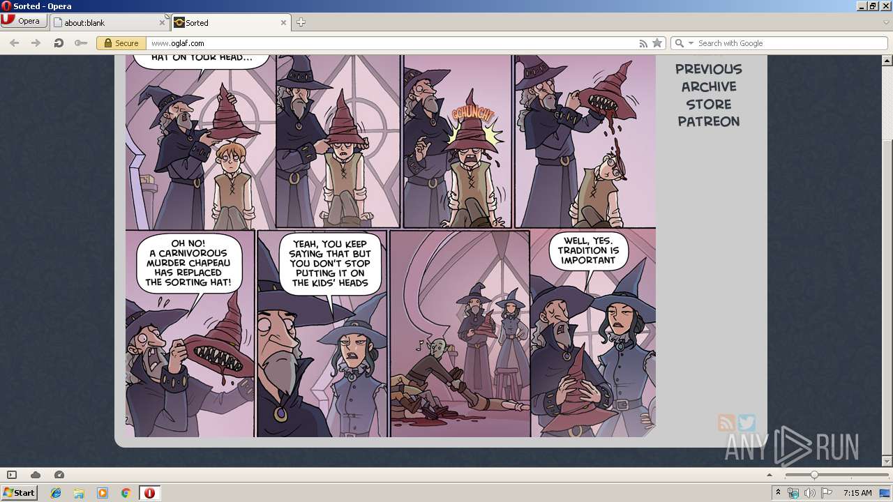Click the Show Desktop tray icon
Viewport: 893px width, 502px height.
(885, 493)
